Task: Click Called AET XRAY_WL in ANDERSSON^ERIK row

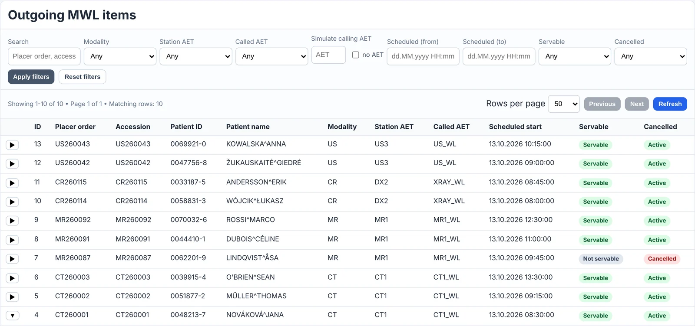Action: [449, 182]
